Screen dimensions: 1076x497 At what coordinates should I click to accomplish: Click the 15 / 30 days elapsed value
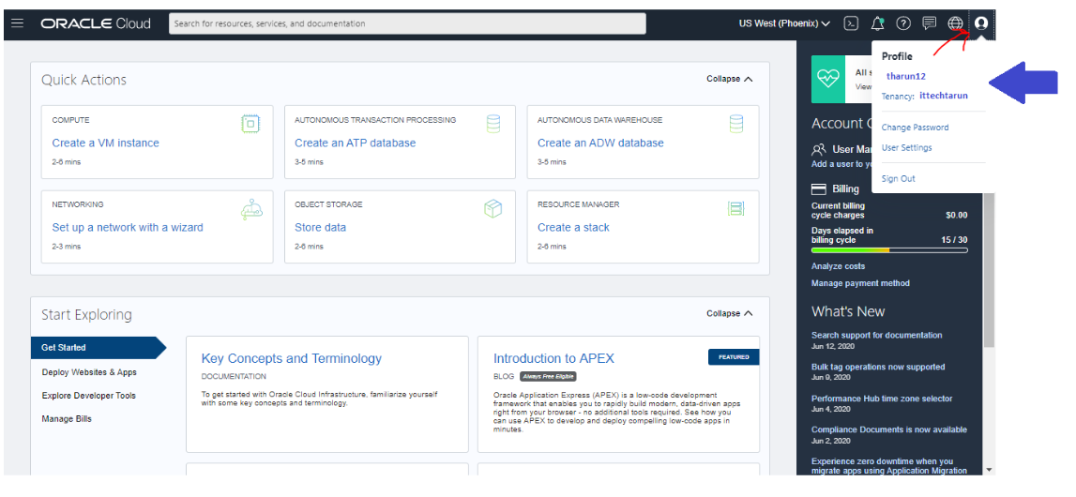click(x=955, y=241)
